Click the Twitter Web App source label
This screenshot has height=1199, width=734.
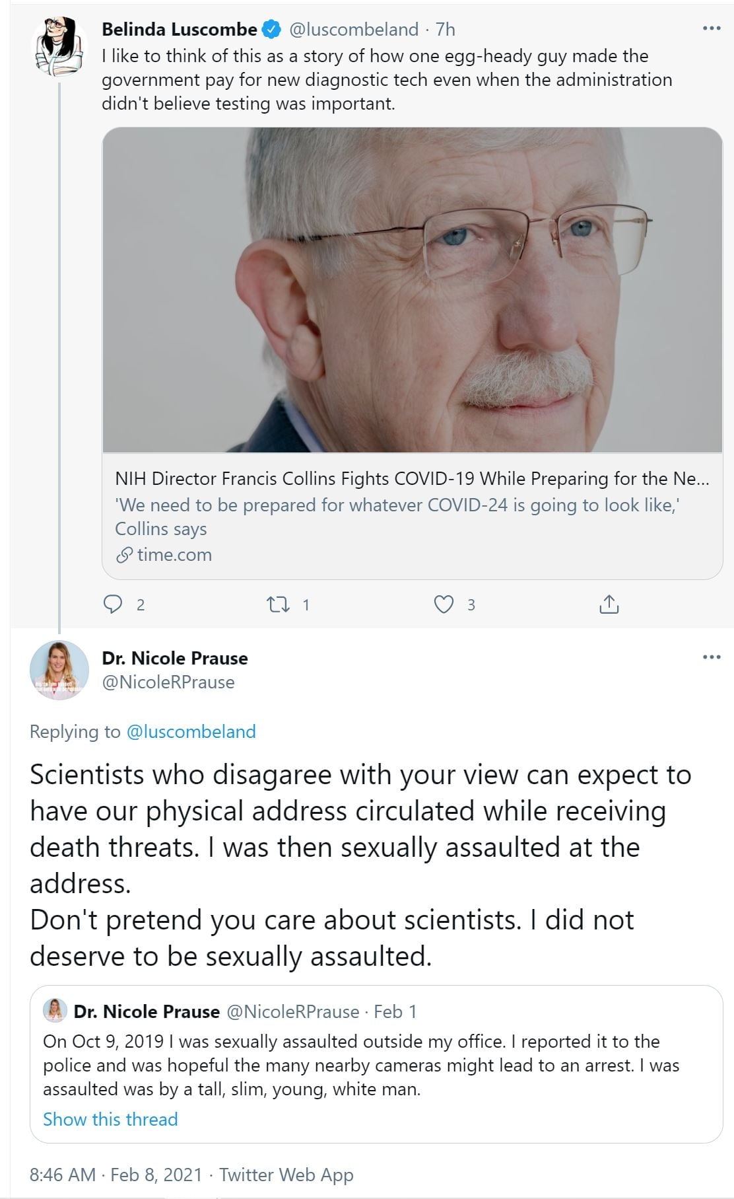tap(286, 1175)
